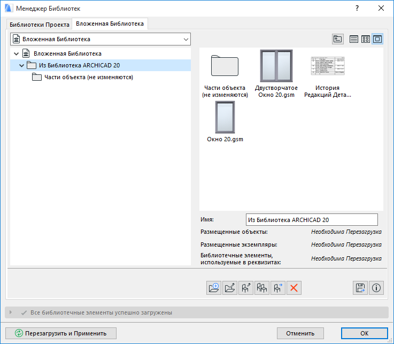The image size is (394, 344).
Task: Collapse the Из Библиотека ARCHICAD 20 folder
Action: tap(21, 65)
